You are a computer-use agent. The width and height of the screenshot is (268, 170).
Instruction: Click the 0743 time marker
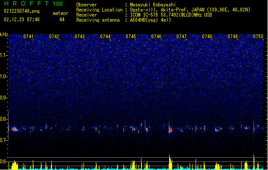80,37
